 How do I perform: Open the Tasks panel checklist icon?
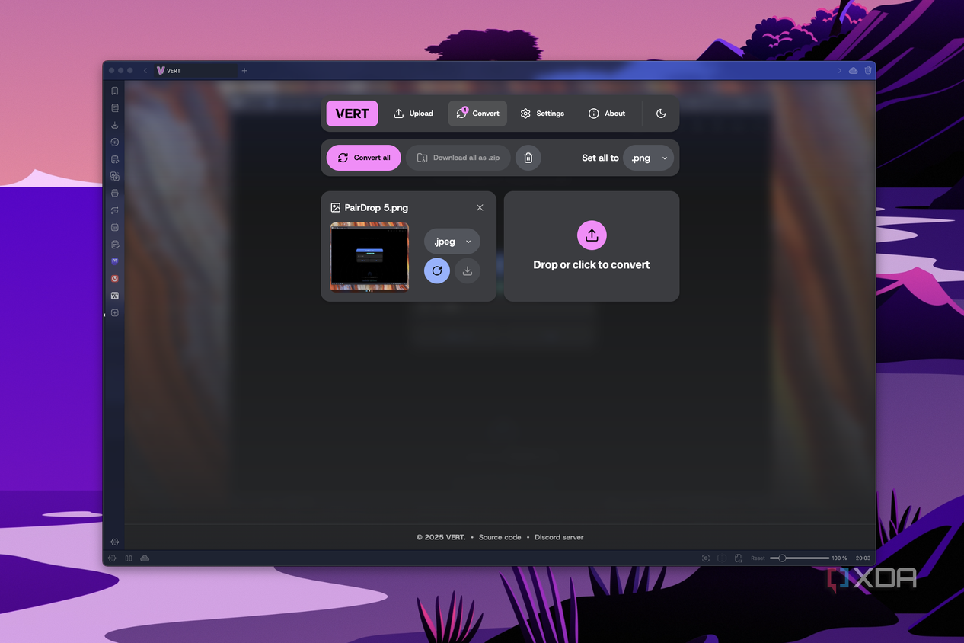pyautogui.click(x=115, y=245)
